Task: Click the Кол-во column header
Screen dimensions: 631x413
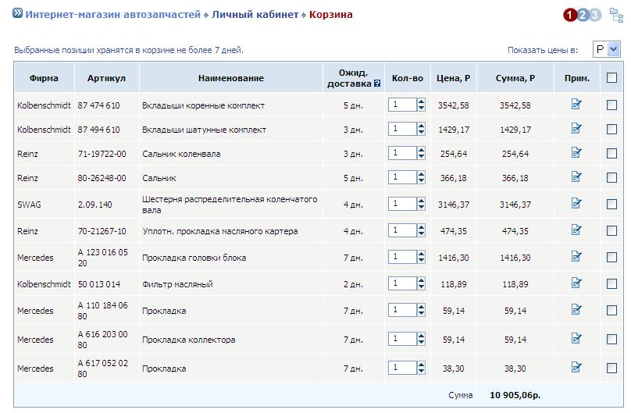Action: (x=407, y=78)
